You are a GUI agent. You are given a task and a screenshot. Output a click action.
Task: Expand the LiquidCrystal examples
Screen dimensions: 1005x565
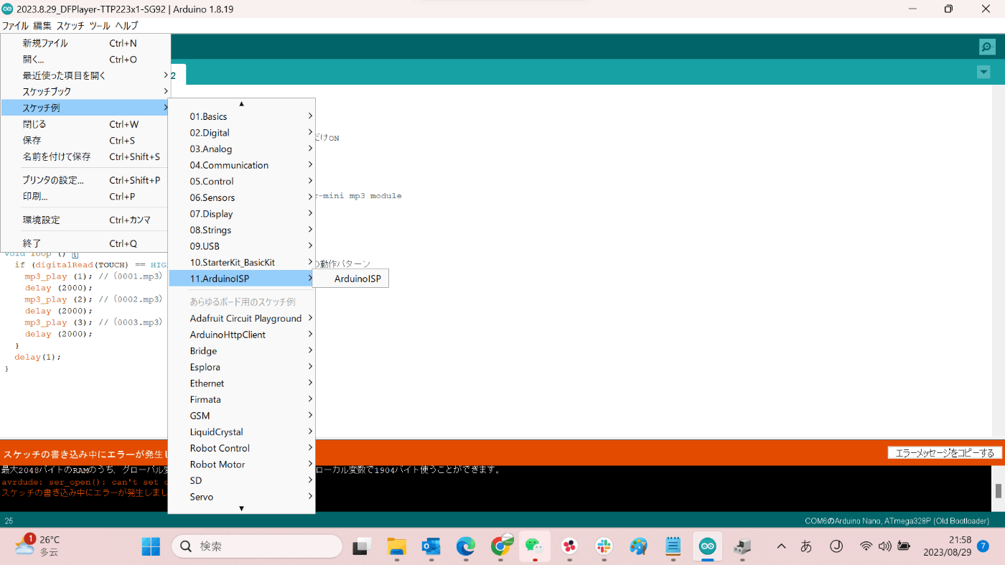241,432
